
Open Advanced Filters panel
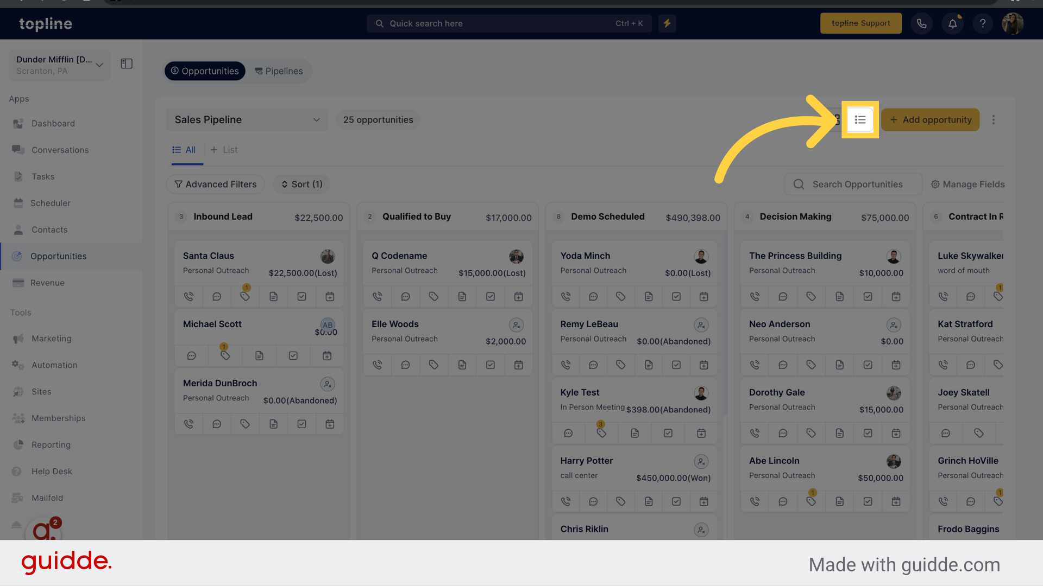point(216,184)
